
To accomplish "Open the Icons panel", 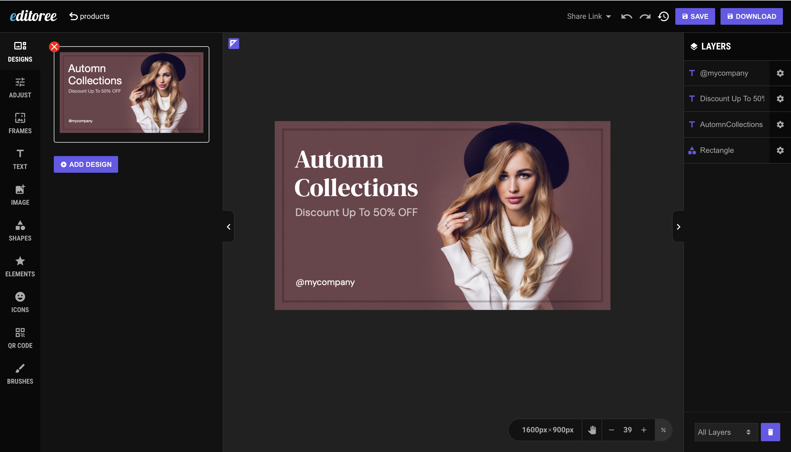I will [20, 302].
